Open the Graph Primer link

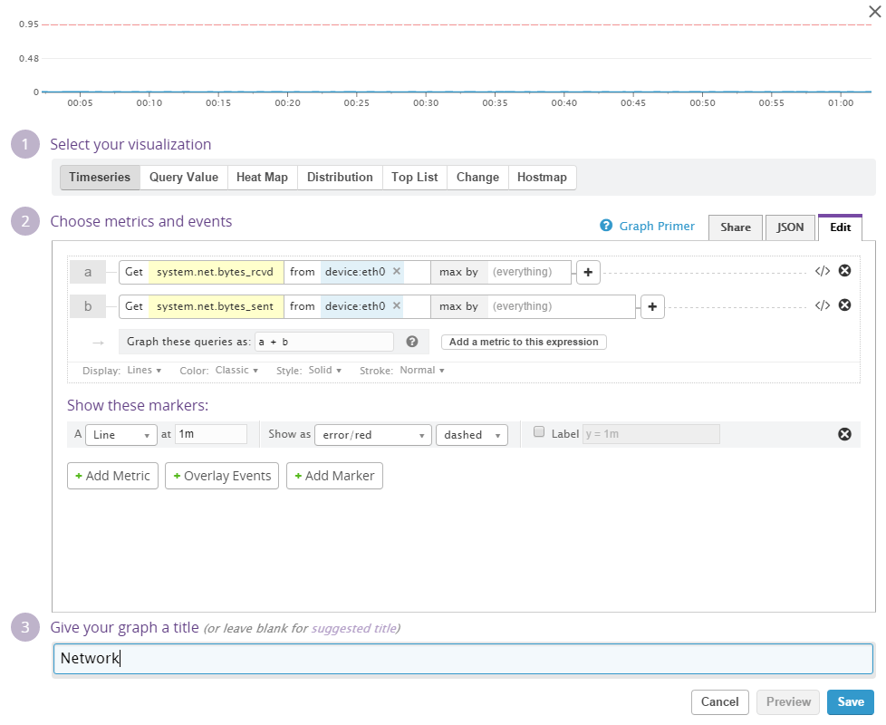(656, 227)
